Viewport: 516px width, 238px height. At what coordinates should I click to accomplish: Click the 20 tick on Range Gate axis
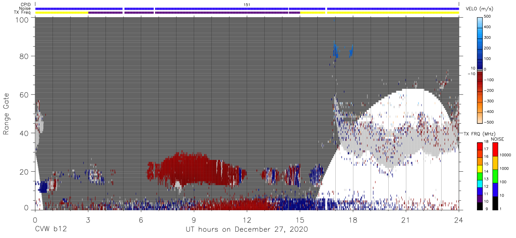24,171
